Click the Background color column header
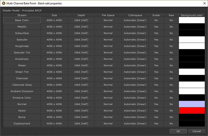 192,15
